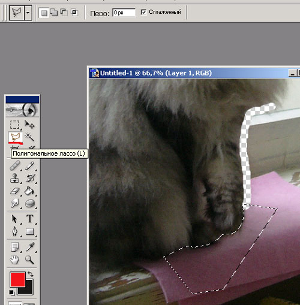Image resolution: width=300 pixels, height=305 pixels.
Task: Select the Paint Bucket tool
Action: 29,191
